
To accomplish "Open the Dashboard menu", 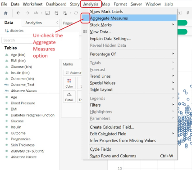I will point(56,4).
